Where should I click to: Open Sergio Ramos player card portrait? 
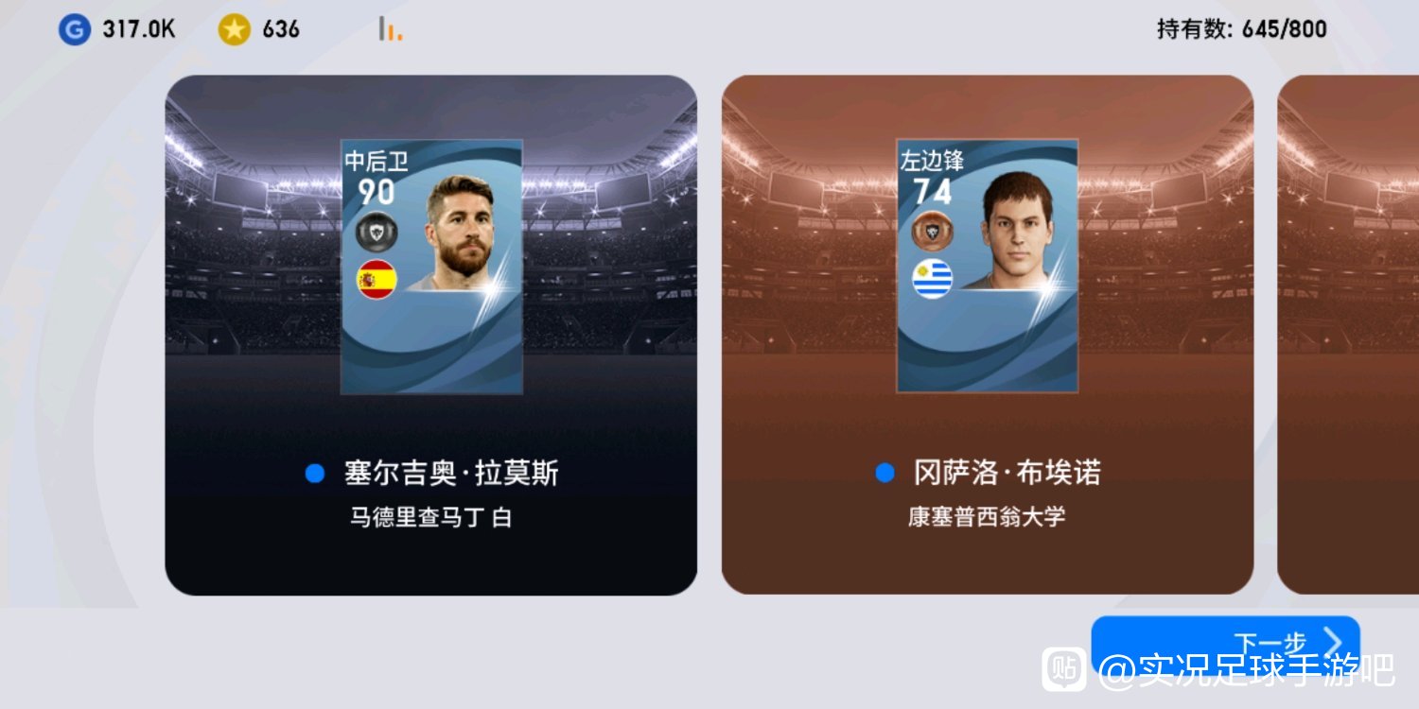click(431, 267)
